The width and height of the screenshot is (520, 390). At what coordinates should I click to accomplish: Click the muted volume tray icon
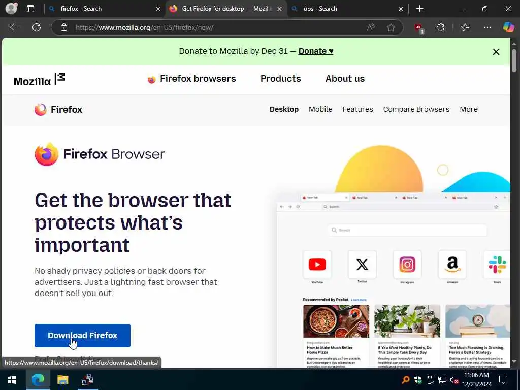tap(454, 380)
